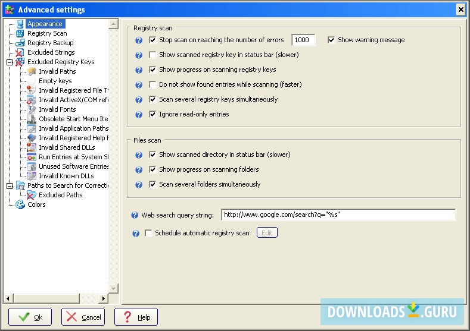Toggle Show progress on scanning registry keys

point(152,70)
